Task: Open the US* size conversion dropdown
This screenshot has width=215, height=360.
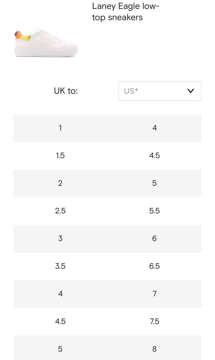Action: [160, 91]
